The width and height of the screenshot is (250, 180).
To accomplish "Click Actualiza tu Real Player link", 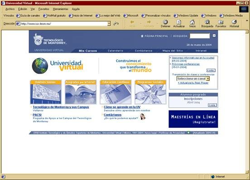I will [x=193, y=83].
